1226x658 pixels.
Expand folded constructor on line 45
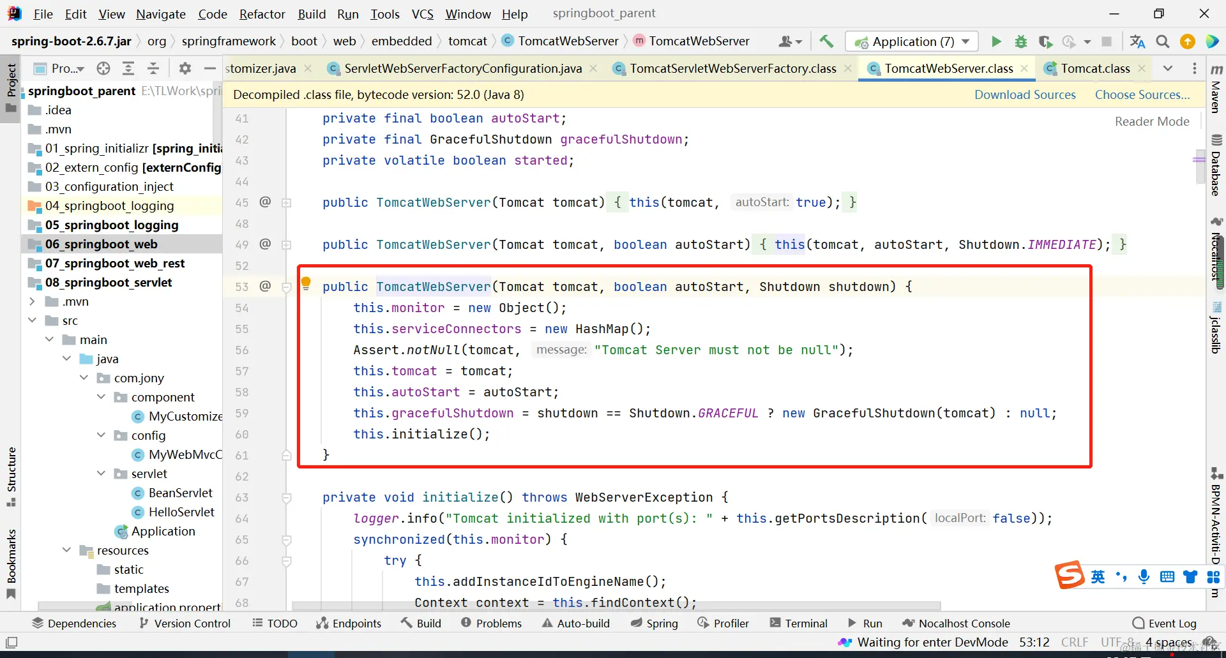[287, 203]
